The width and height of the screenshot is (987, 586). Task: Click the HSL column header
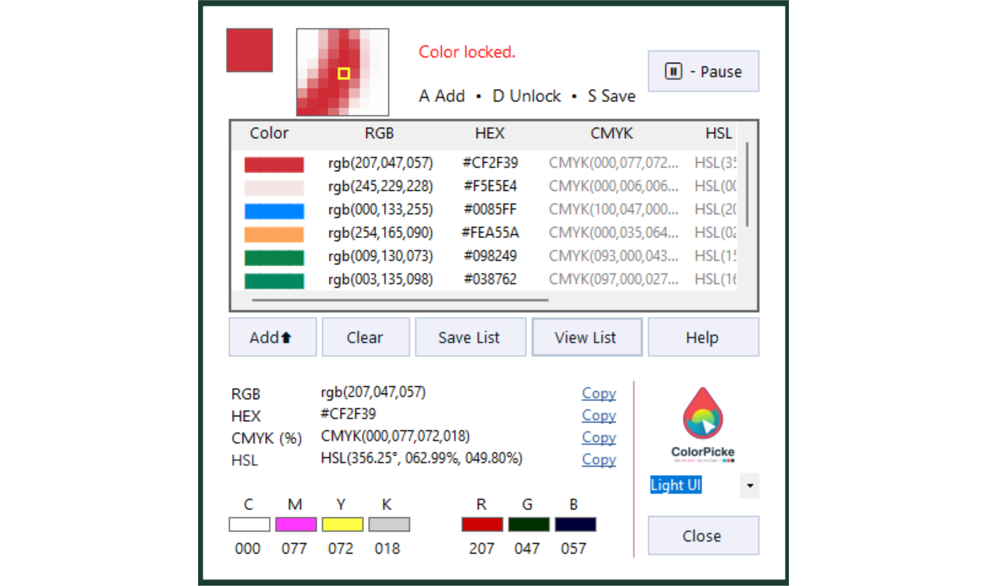click(718, 133)
